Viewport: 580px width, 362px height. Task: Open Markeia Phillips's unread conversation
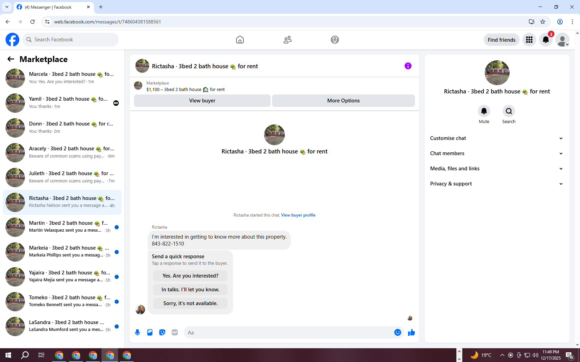click(x=62, y=252)
